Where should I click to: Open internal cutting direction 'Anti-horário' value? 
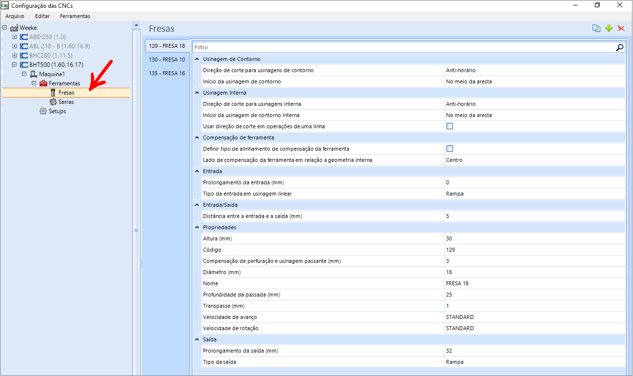(x=535, y=104)
